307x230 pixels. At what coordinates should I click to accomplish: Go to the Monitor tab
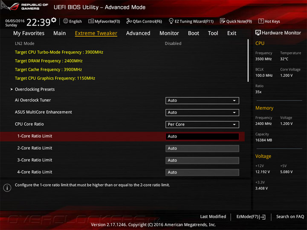169,33
